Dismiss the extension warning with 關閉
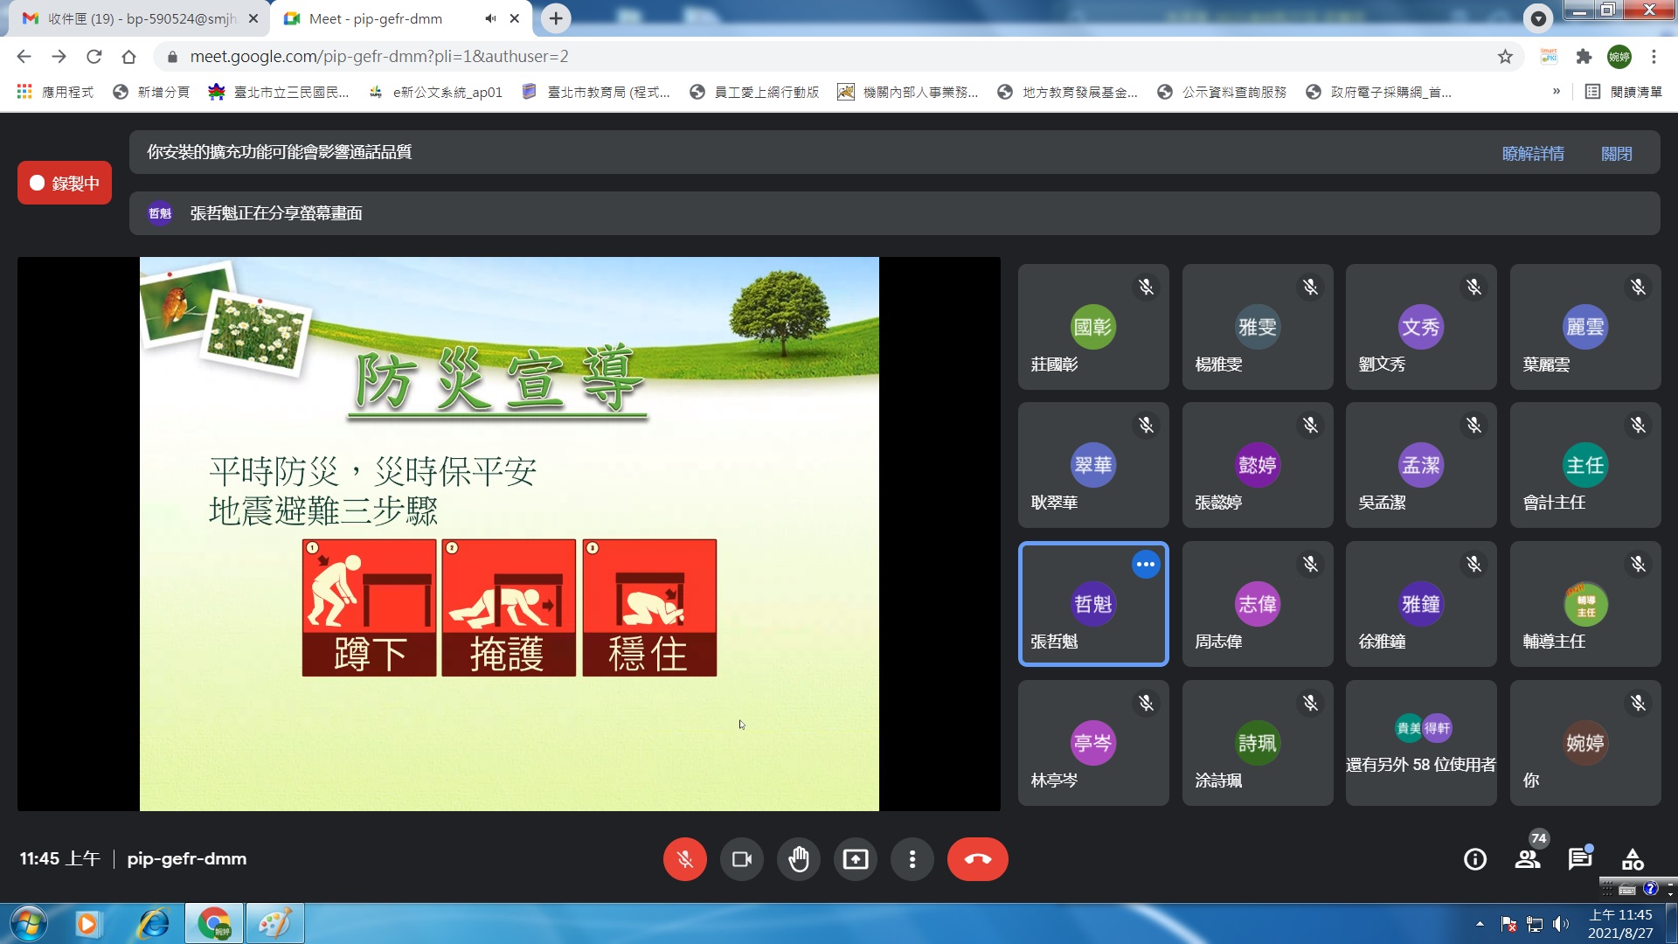 (x=1616, y=154)
